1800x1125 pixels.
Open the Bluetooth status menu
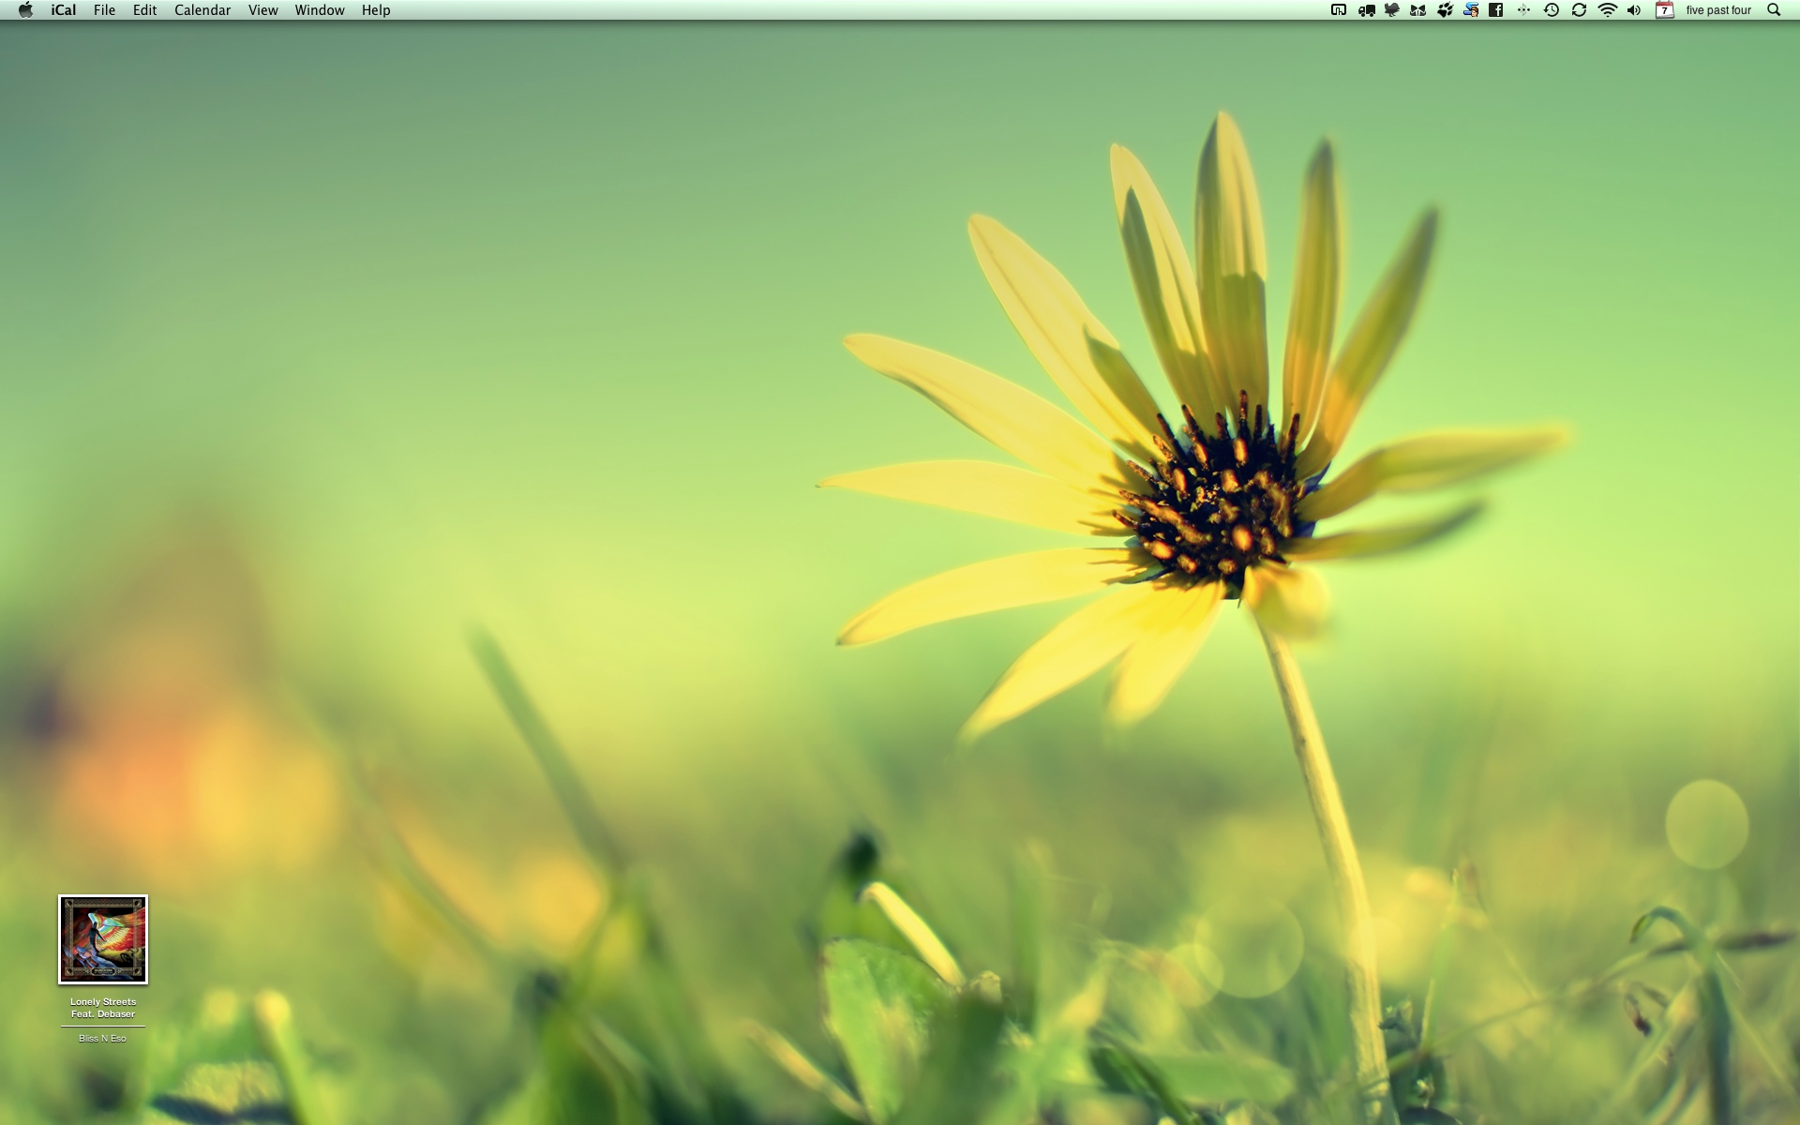point(1523,10)
